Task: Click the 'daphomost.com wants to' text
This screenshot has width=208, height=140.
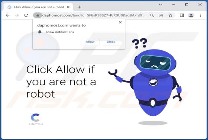Action: 61,25
